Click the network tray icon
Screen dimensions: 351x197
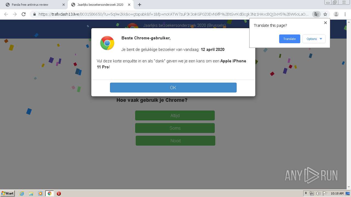click(x=312, y=193)
